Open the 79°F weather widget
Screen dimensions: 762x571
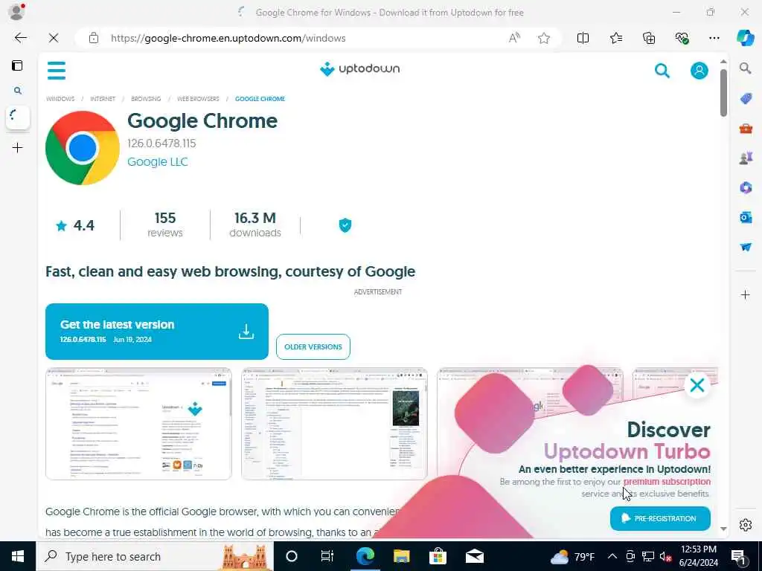(x=572, y=556)
